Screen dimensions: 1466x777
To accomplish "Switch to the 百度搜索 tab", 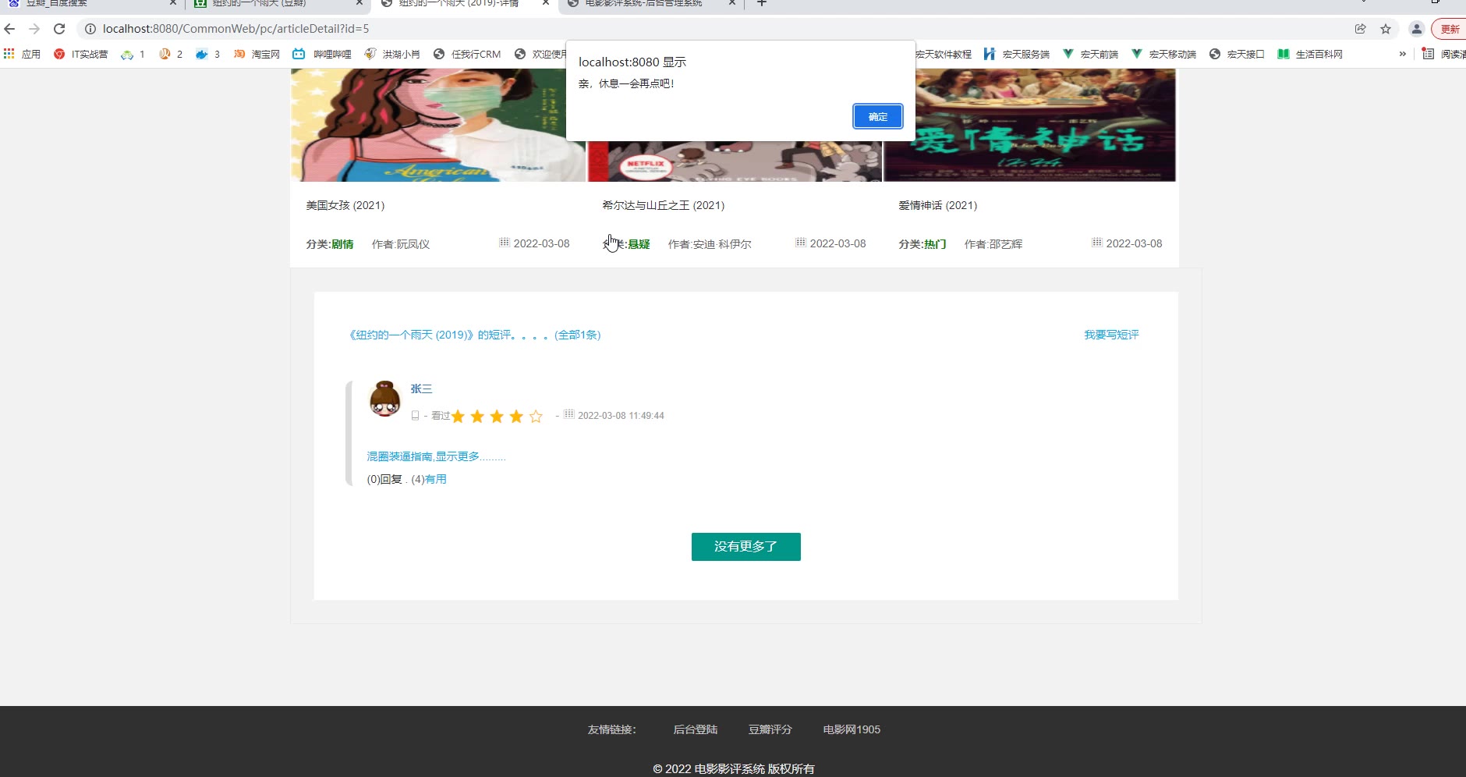I will (90, 3).
